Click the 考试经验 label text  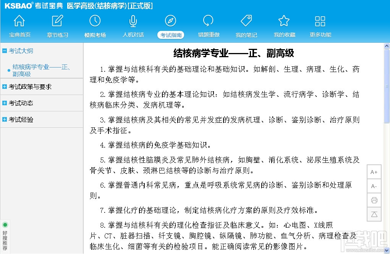click(21, 119)
